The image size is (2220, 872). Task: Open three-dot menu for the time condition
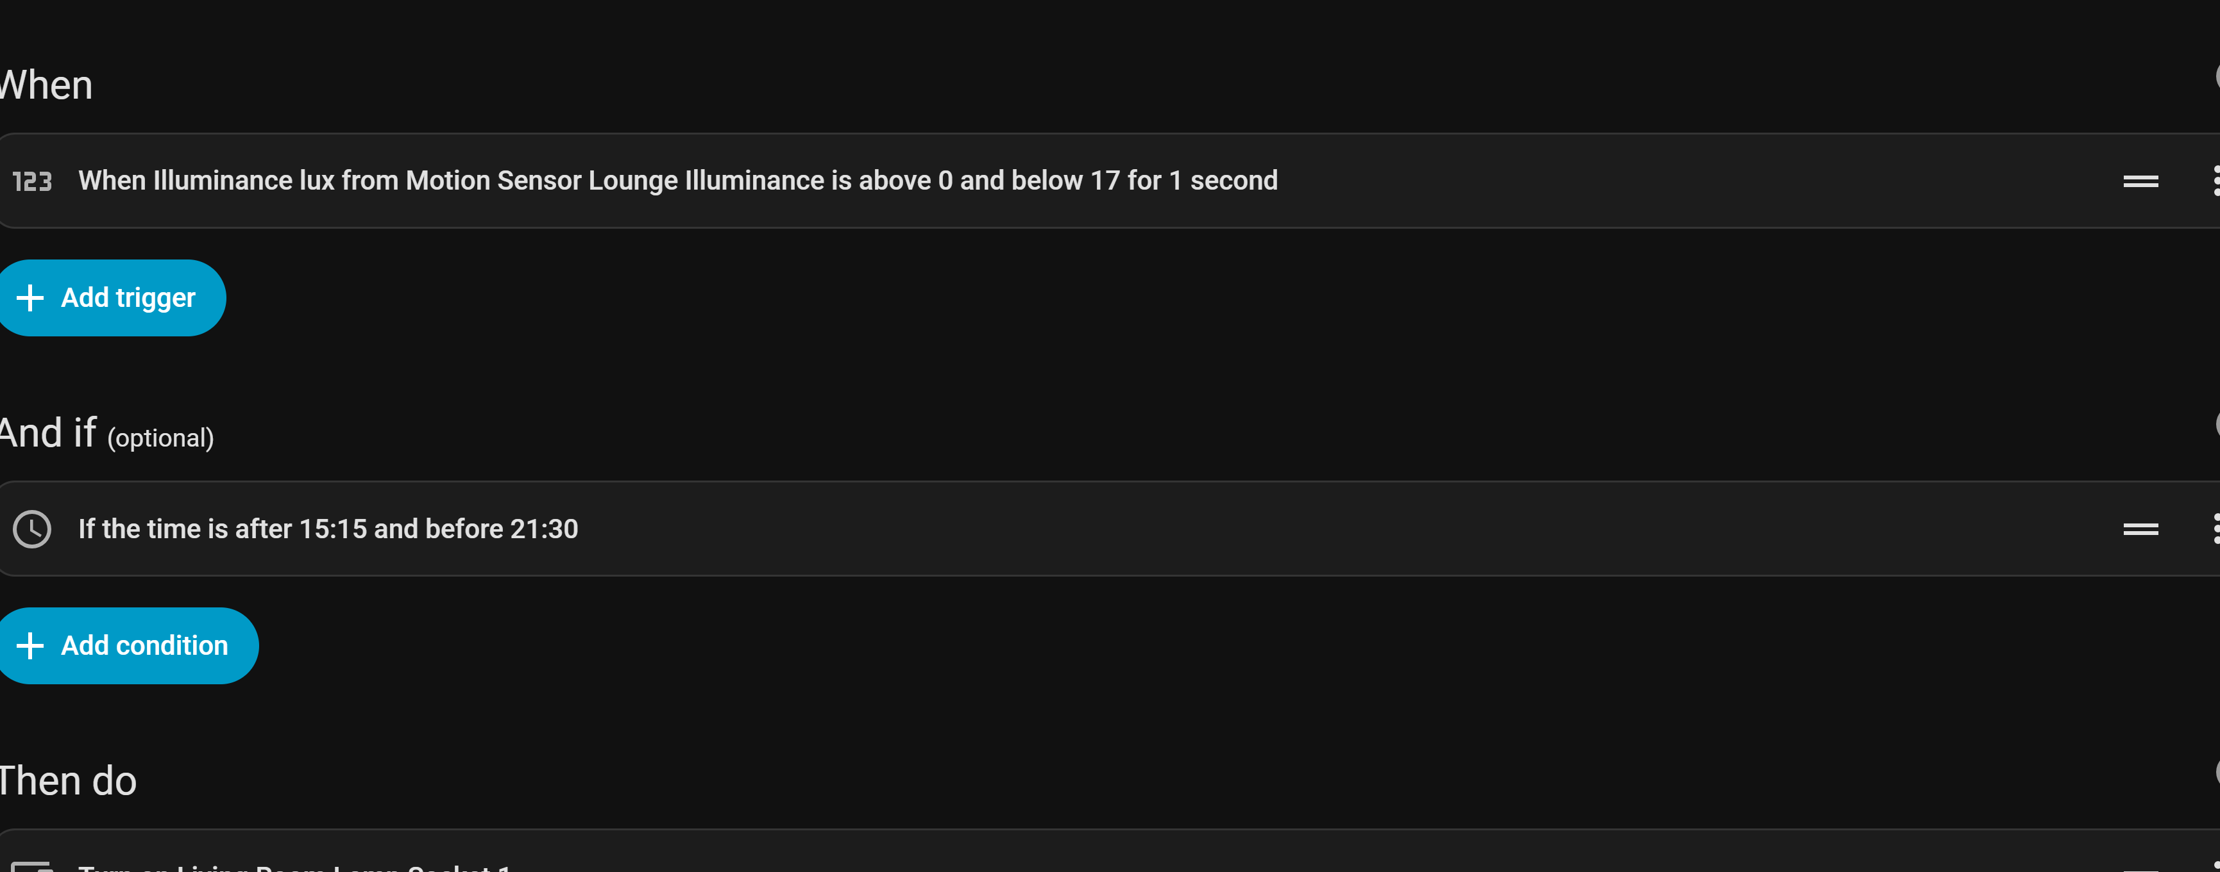(2215, 529)
